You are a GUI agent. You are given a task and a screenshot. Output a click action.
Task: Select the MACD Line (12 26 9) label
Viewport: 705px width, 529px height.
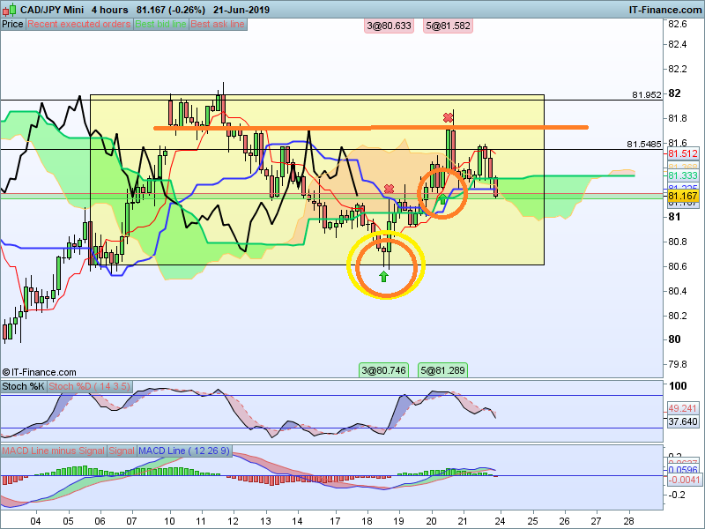(184, 451)
